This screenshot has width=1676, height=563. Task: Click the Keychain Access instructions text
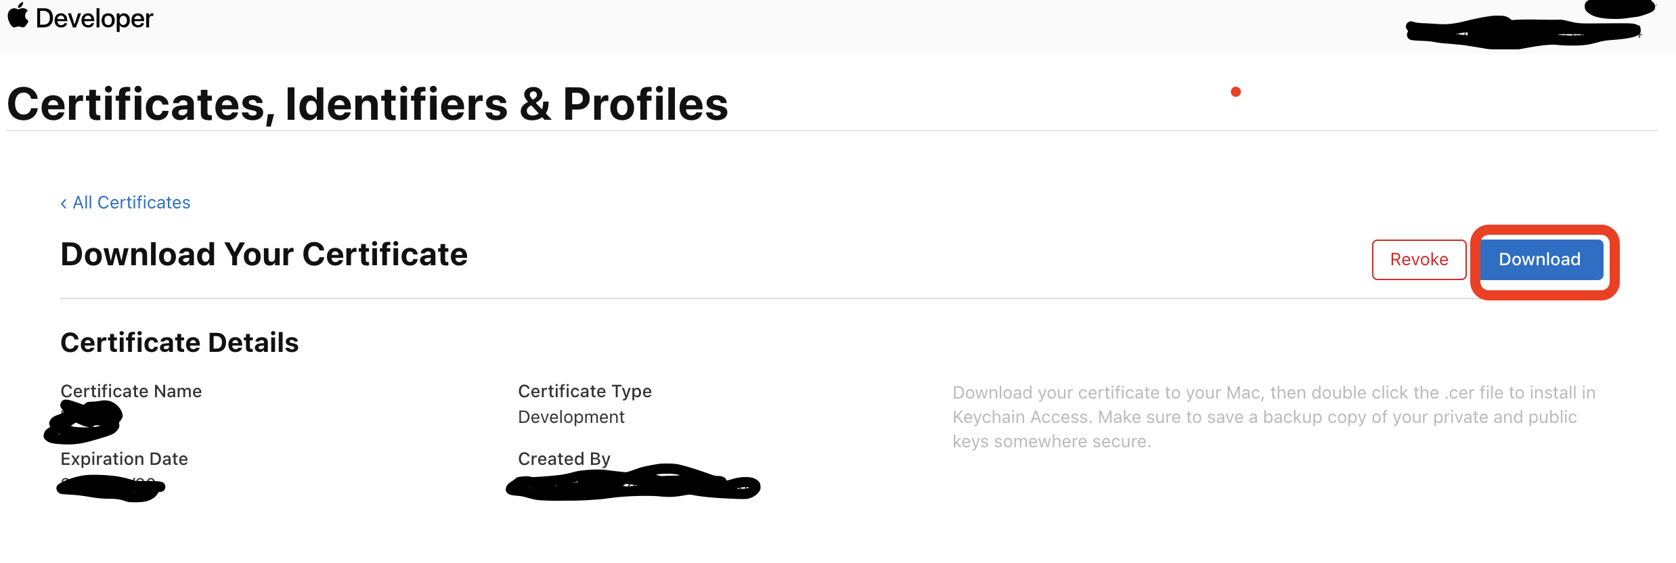(x=1274, y=417)
